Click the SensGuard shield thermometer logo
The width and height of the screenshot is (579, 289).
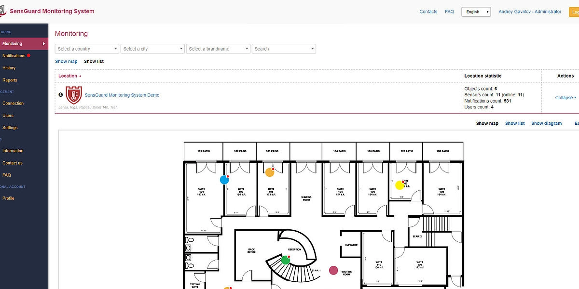[x=74, y=95]
